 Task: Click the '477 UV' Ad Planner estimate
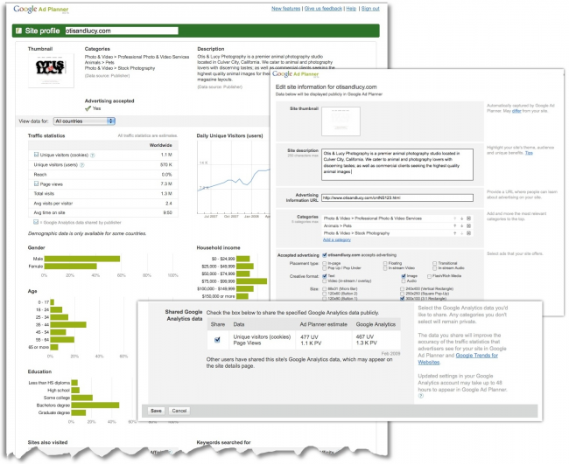(x=309, y=337)
